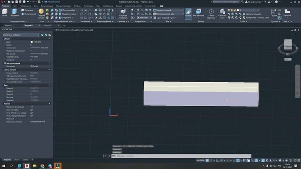Screen dimensions: 301x169
Task: Click the viewport label Концептуальный control
Action: coord(85,30)
